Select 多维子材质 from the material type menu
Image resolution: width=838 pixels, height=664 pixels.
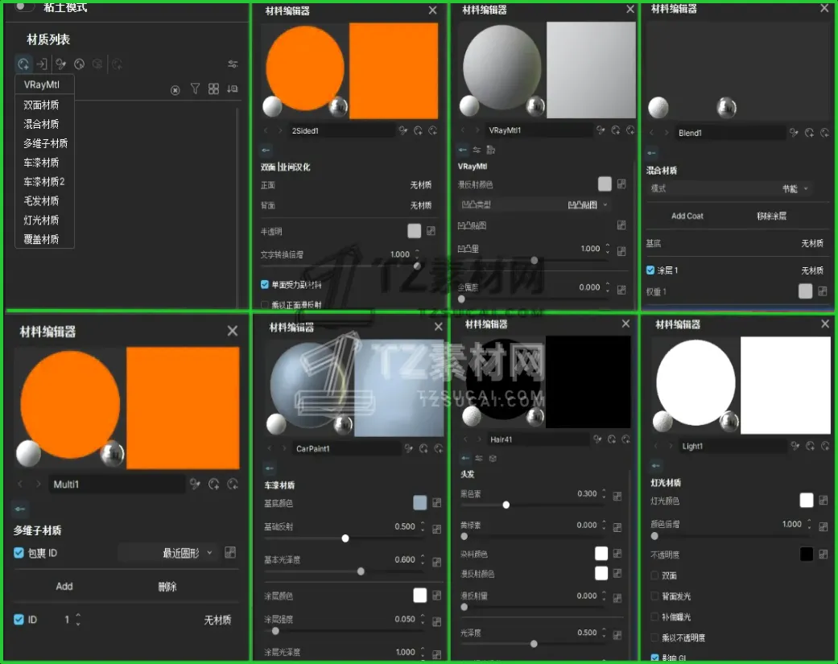tap(45, 143)
